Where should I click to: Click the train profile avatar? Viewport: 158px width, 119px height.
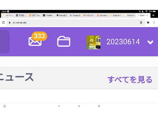coord(93,42)
